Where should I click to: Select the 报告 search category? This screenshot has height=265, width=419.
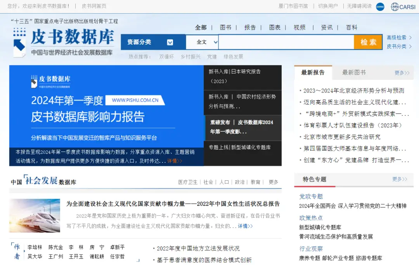click(x=250, y=27)
